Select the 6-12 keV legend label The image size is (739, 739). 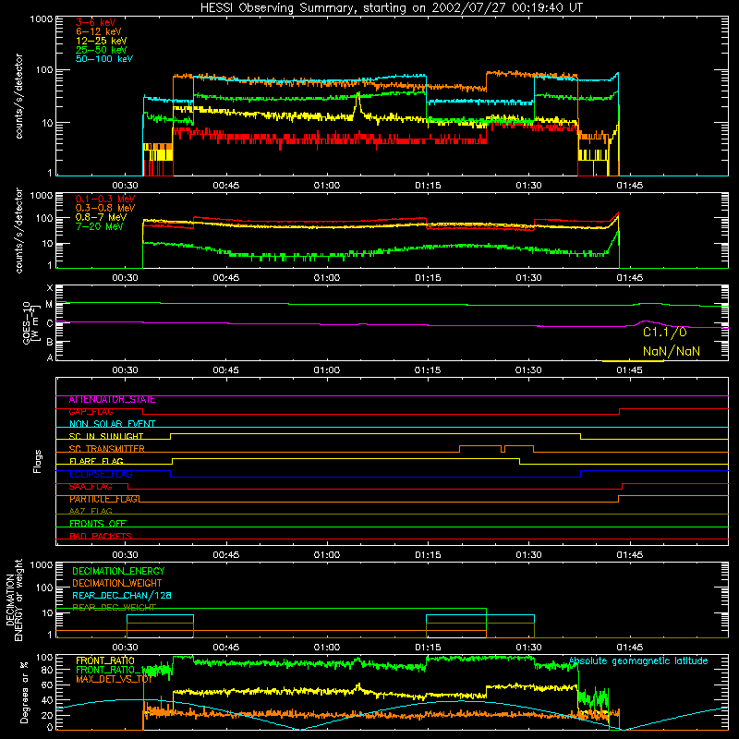click(x=99, y=31)
